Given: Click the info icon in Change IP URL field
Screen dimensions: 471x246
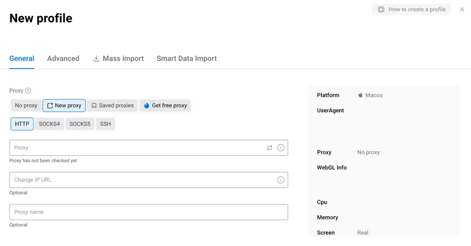Looking at the screenshot, I should point(281,180).
